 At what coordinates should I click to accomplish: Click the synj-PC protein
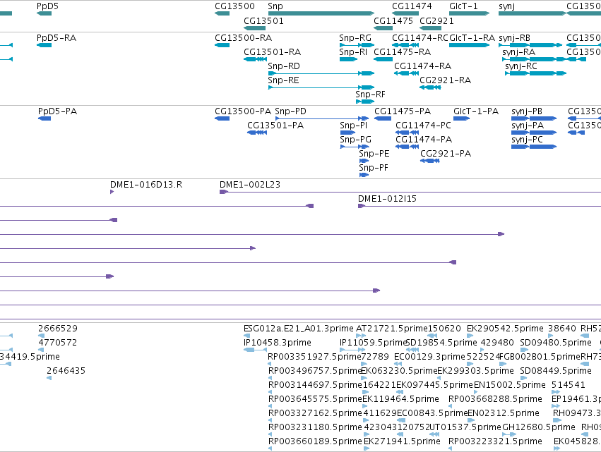click(x=534, y=147)
